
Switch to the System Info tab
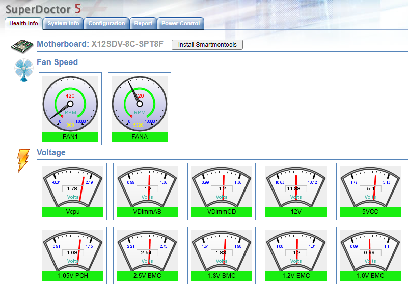pos(63,23)
